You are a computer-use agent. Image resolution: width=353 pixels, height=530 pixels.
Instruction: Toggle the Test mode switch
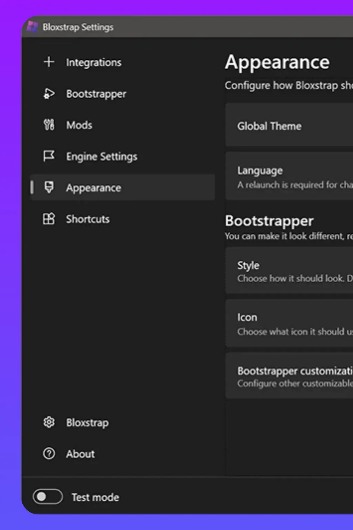point(48,497)
